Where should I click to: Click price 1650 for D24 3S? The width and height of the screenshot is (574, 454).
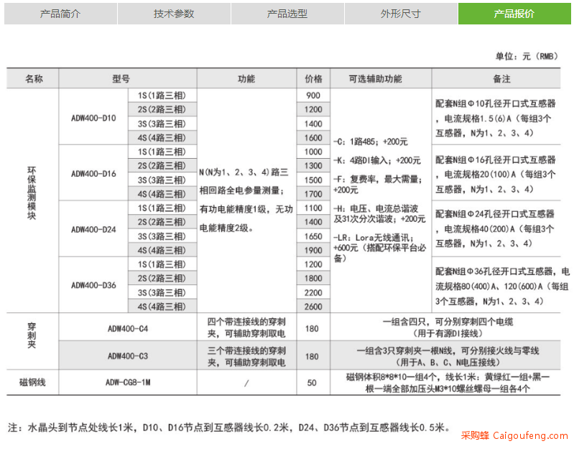pos(313,236)
